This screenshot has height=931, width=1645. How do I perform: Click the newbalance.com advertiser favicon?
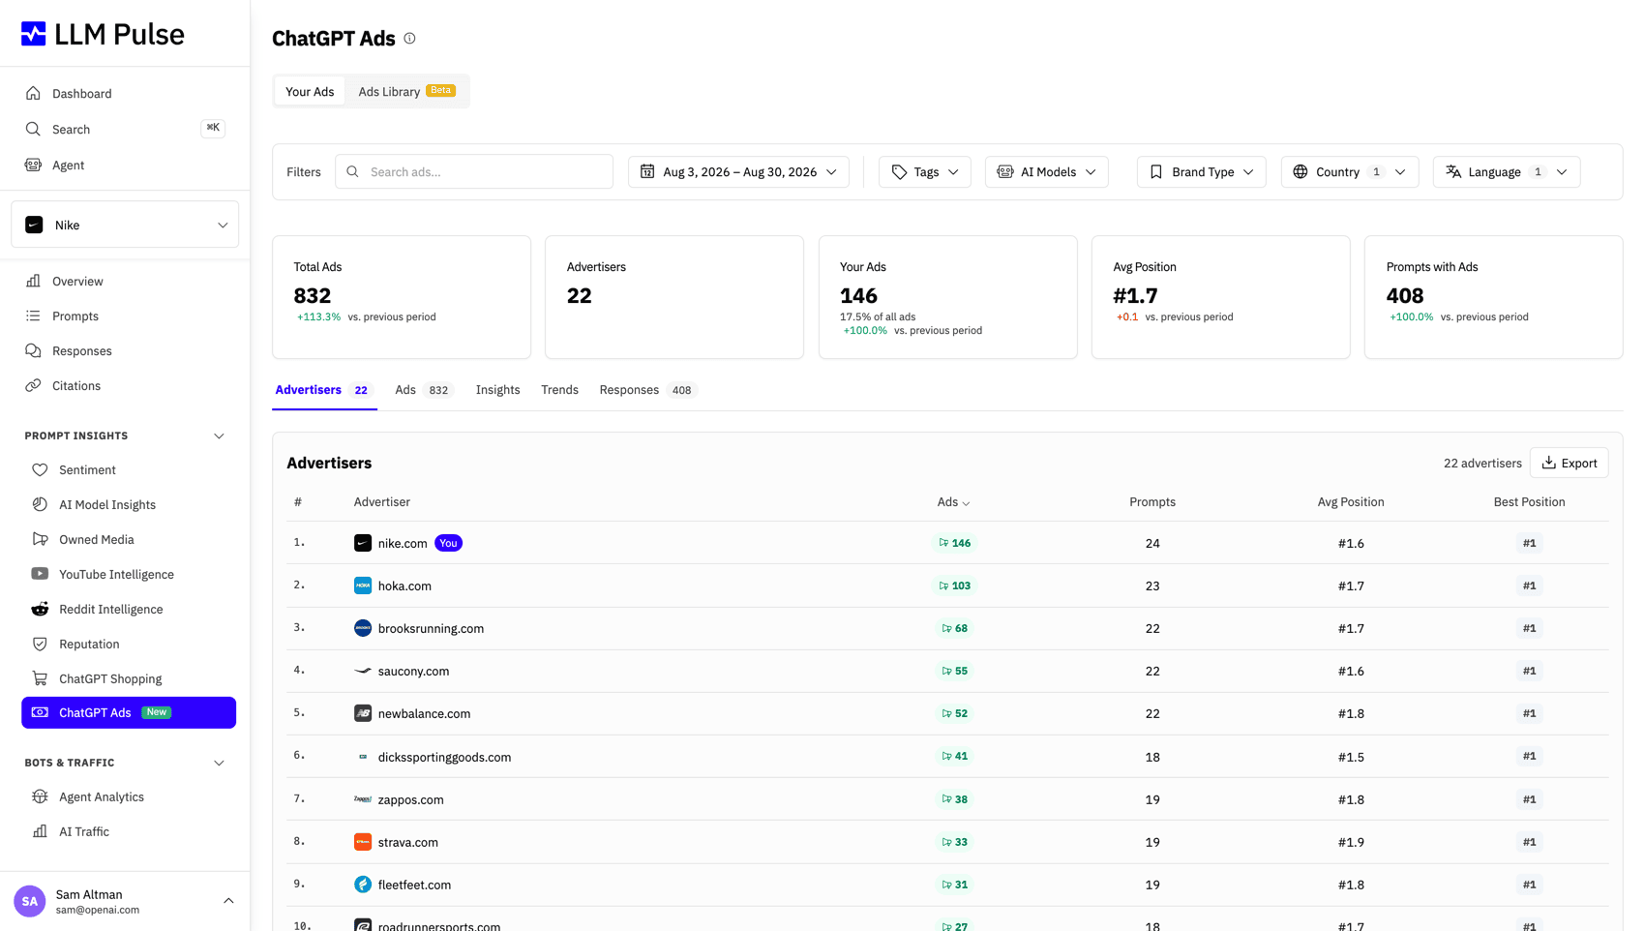[363, 713]
